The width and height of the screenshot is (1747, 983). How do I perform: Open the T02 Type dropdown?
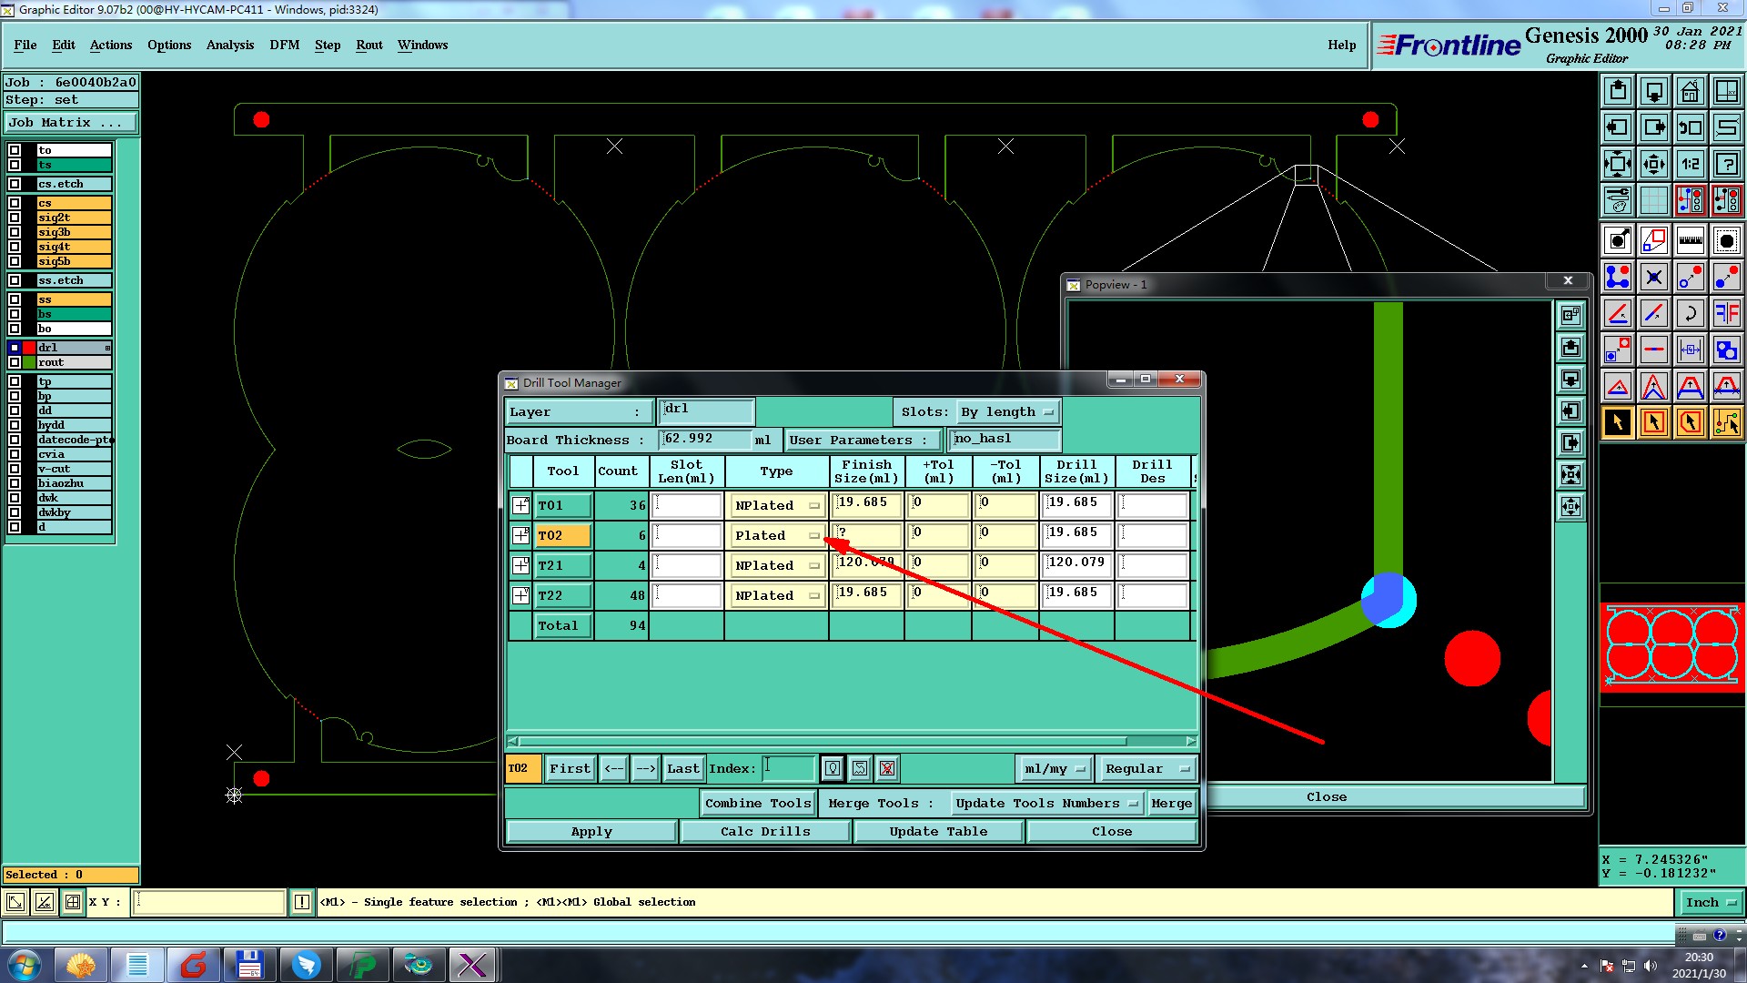pos(776,535)
